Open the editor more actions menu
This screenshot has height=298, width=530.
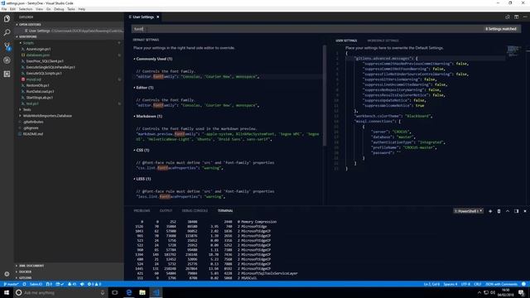[x=525, y=17]
